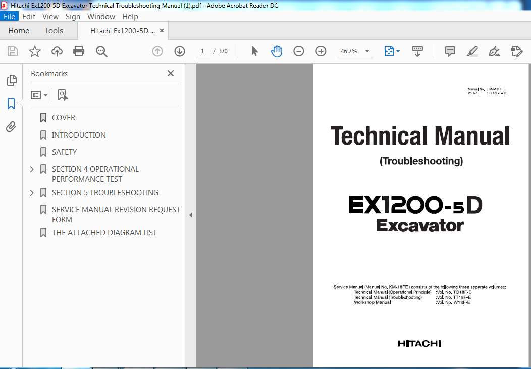Open the Sign menu
This screenshot has height=369, width=531.
click(73, 16)
